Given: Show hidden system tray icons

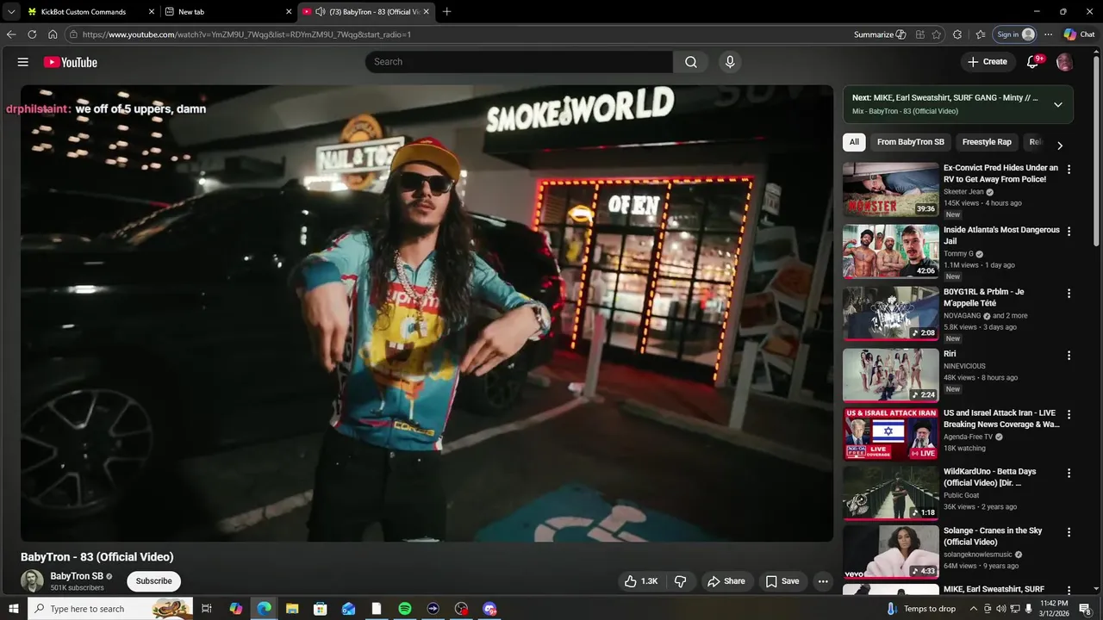Looking at the screenshot, I should pyautogui.click(x=974, y=609).
